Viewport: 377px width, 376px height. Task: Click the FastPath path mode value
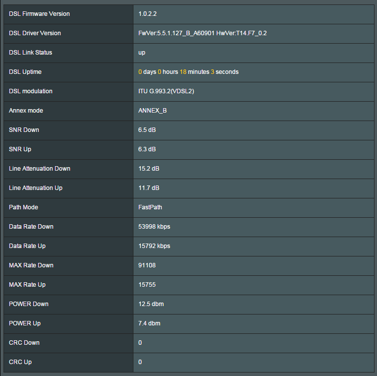[150, 207]
